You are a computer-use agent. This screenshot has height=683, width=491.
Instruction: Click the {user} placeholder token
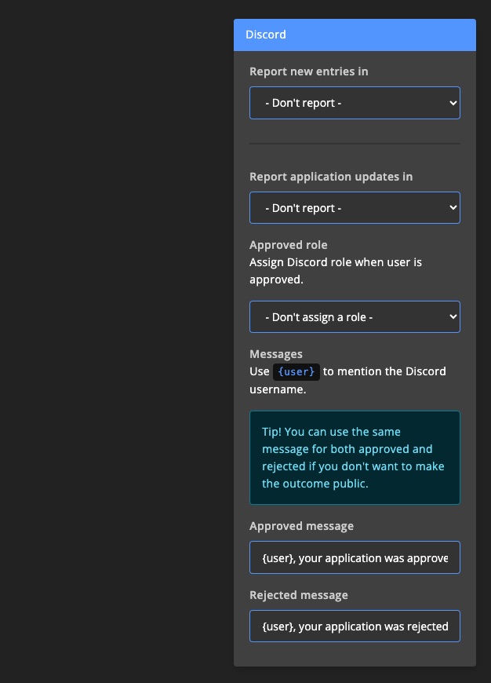296,371
